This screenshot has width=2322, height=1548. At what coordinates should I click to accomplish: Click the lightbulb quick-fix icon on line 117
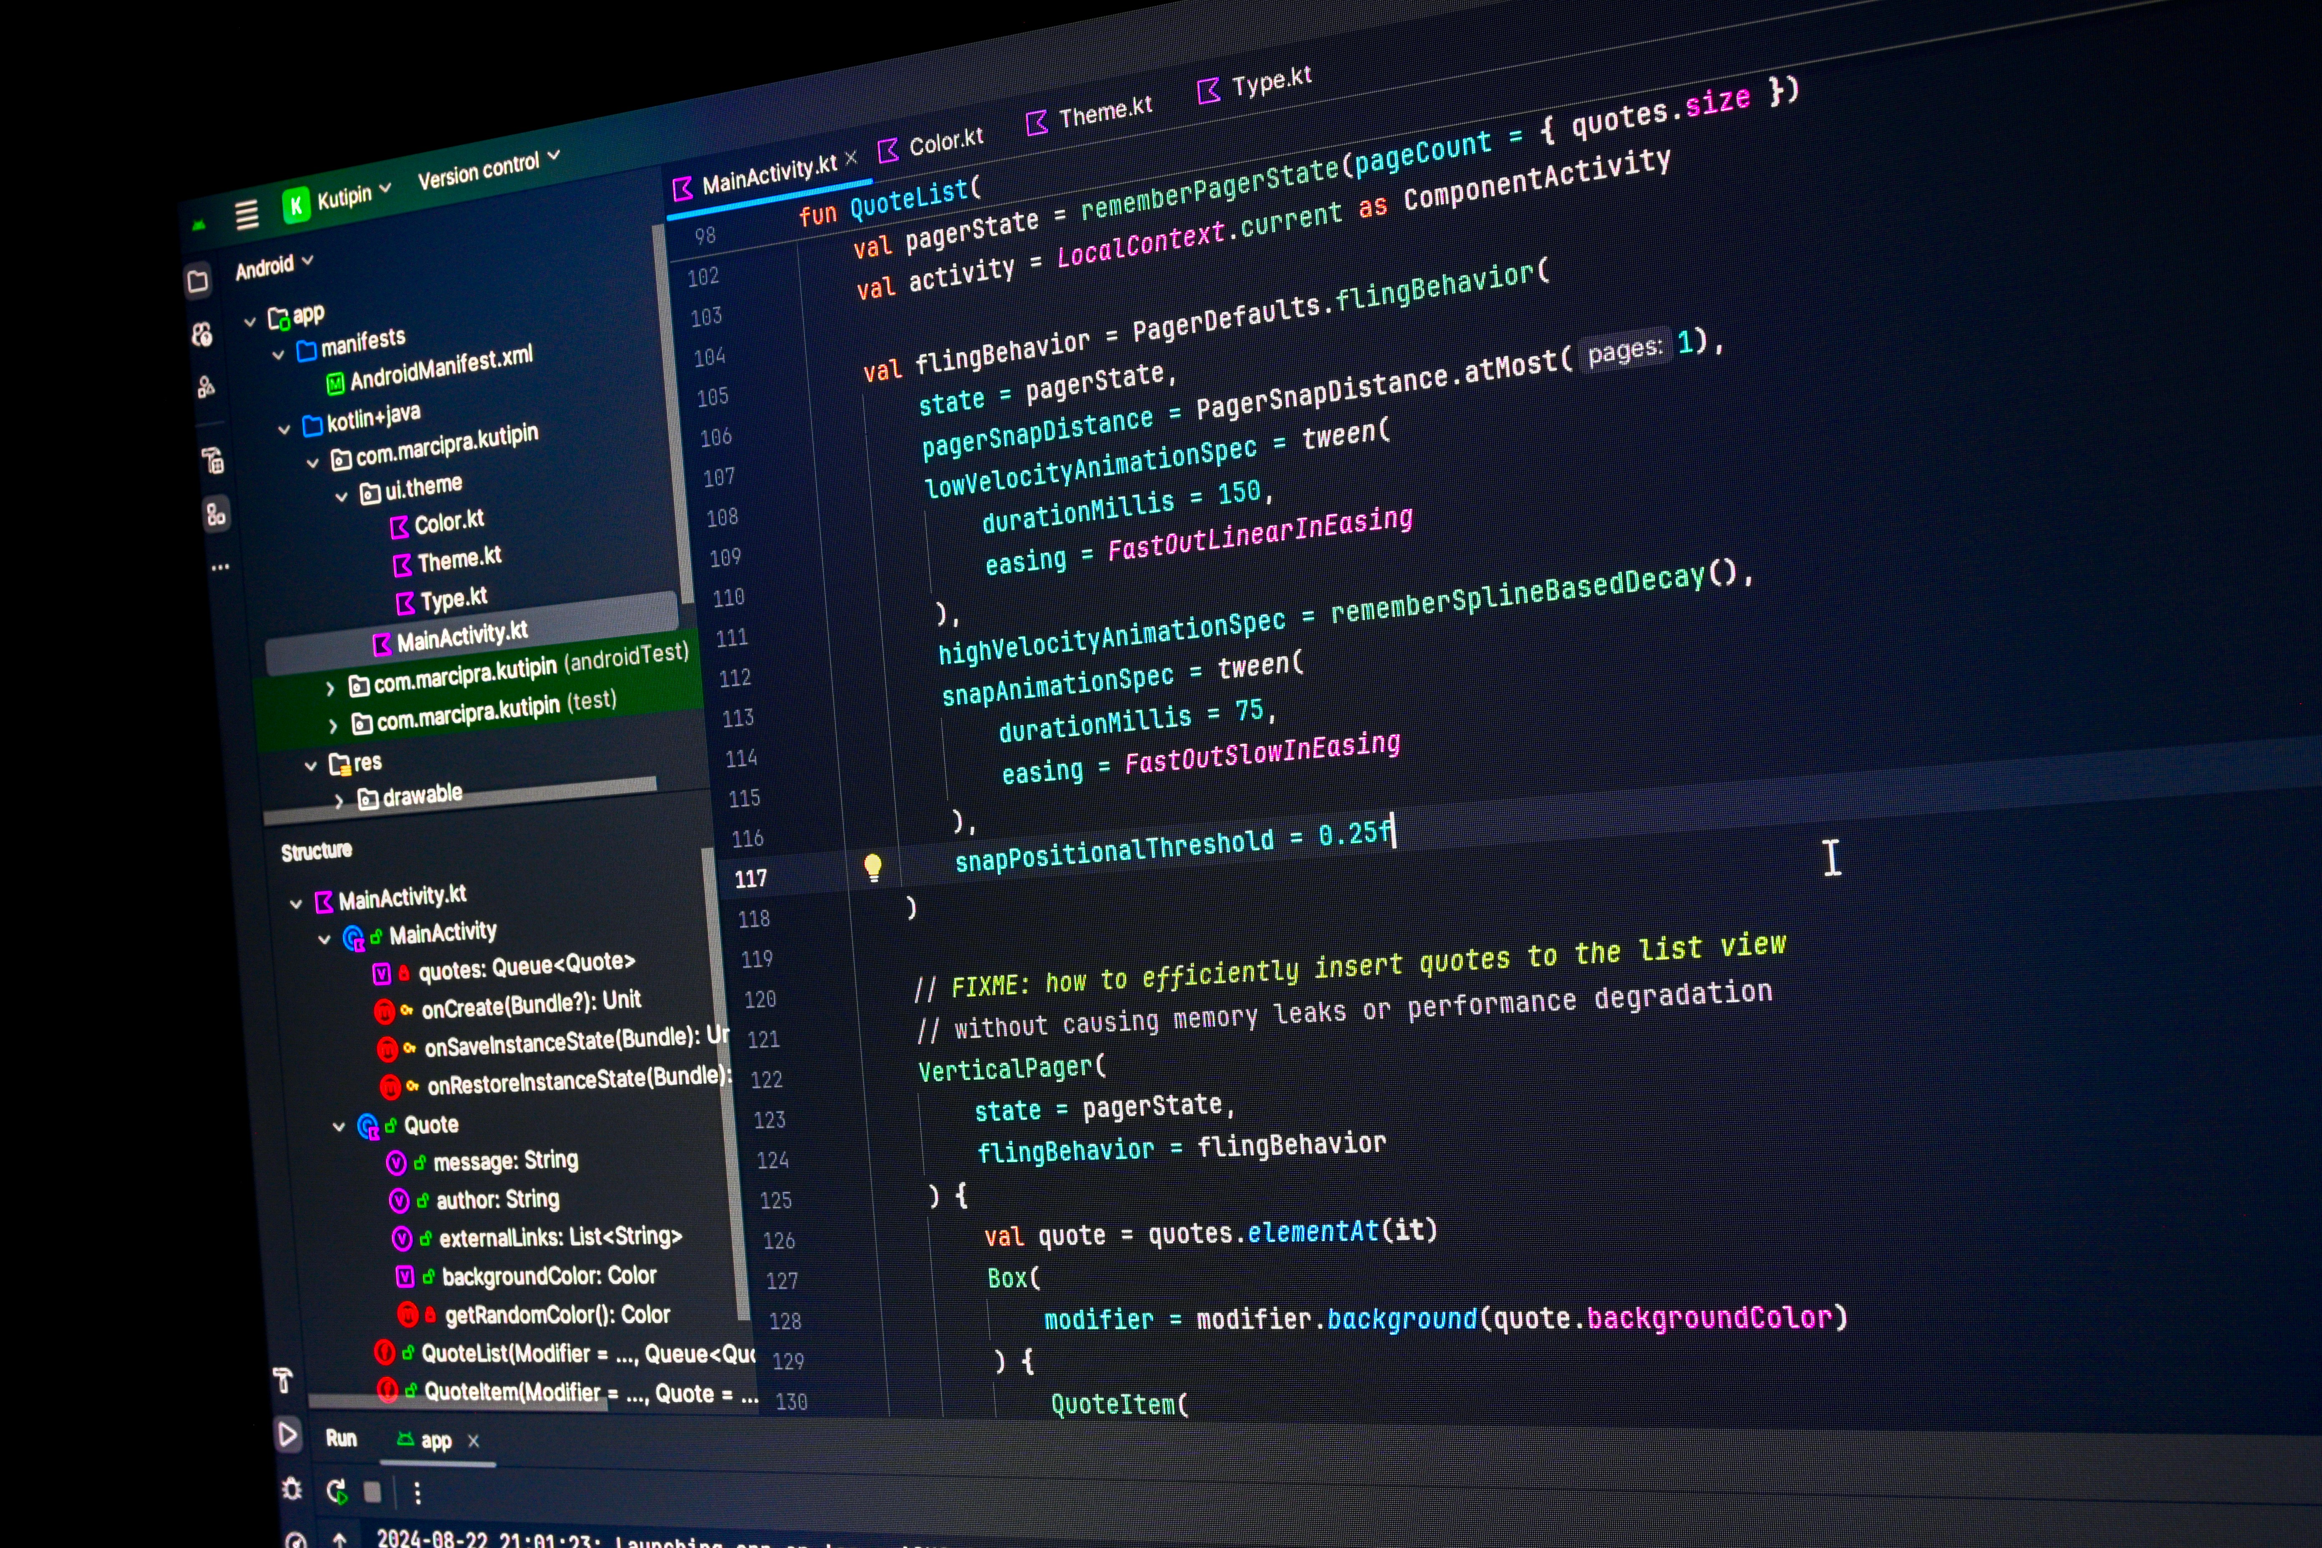[x=873, y=868]
